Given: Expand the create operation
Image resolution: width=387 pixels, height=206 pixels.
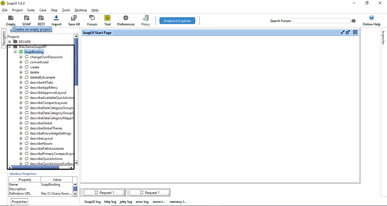Looking at the screenshot, I should point(21,67).
